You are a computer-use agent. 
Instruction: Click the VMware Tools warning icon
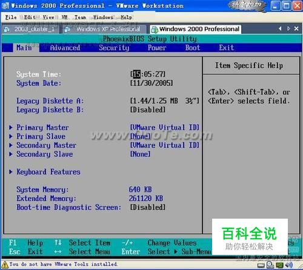click(x=5, y=265)
